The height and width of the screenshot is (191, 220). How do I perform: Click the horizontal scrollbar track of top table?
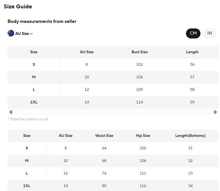[x=113, y=112]
